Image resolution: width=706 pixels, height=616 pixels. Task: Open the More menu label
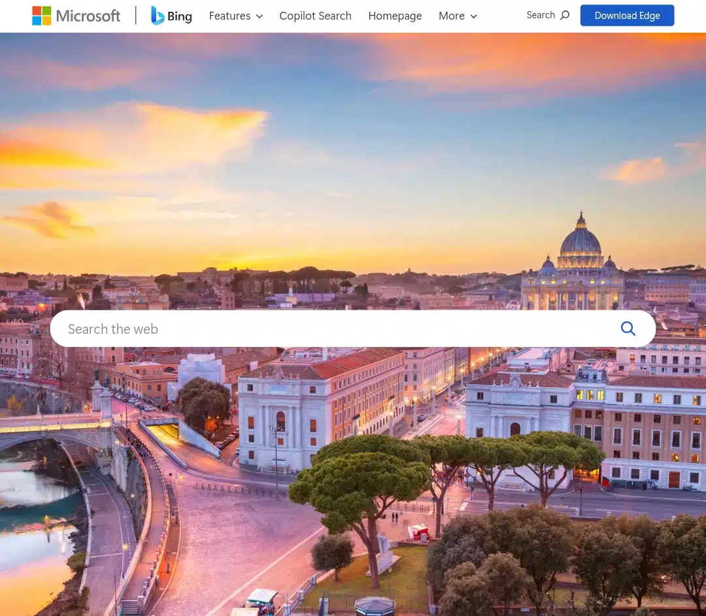click(x=452, y=16)
